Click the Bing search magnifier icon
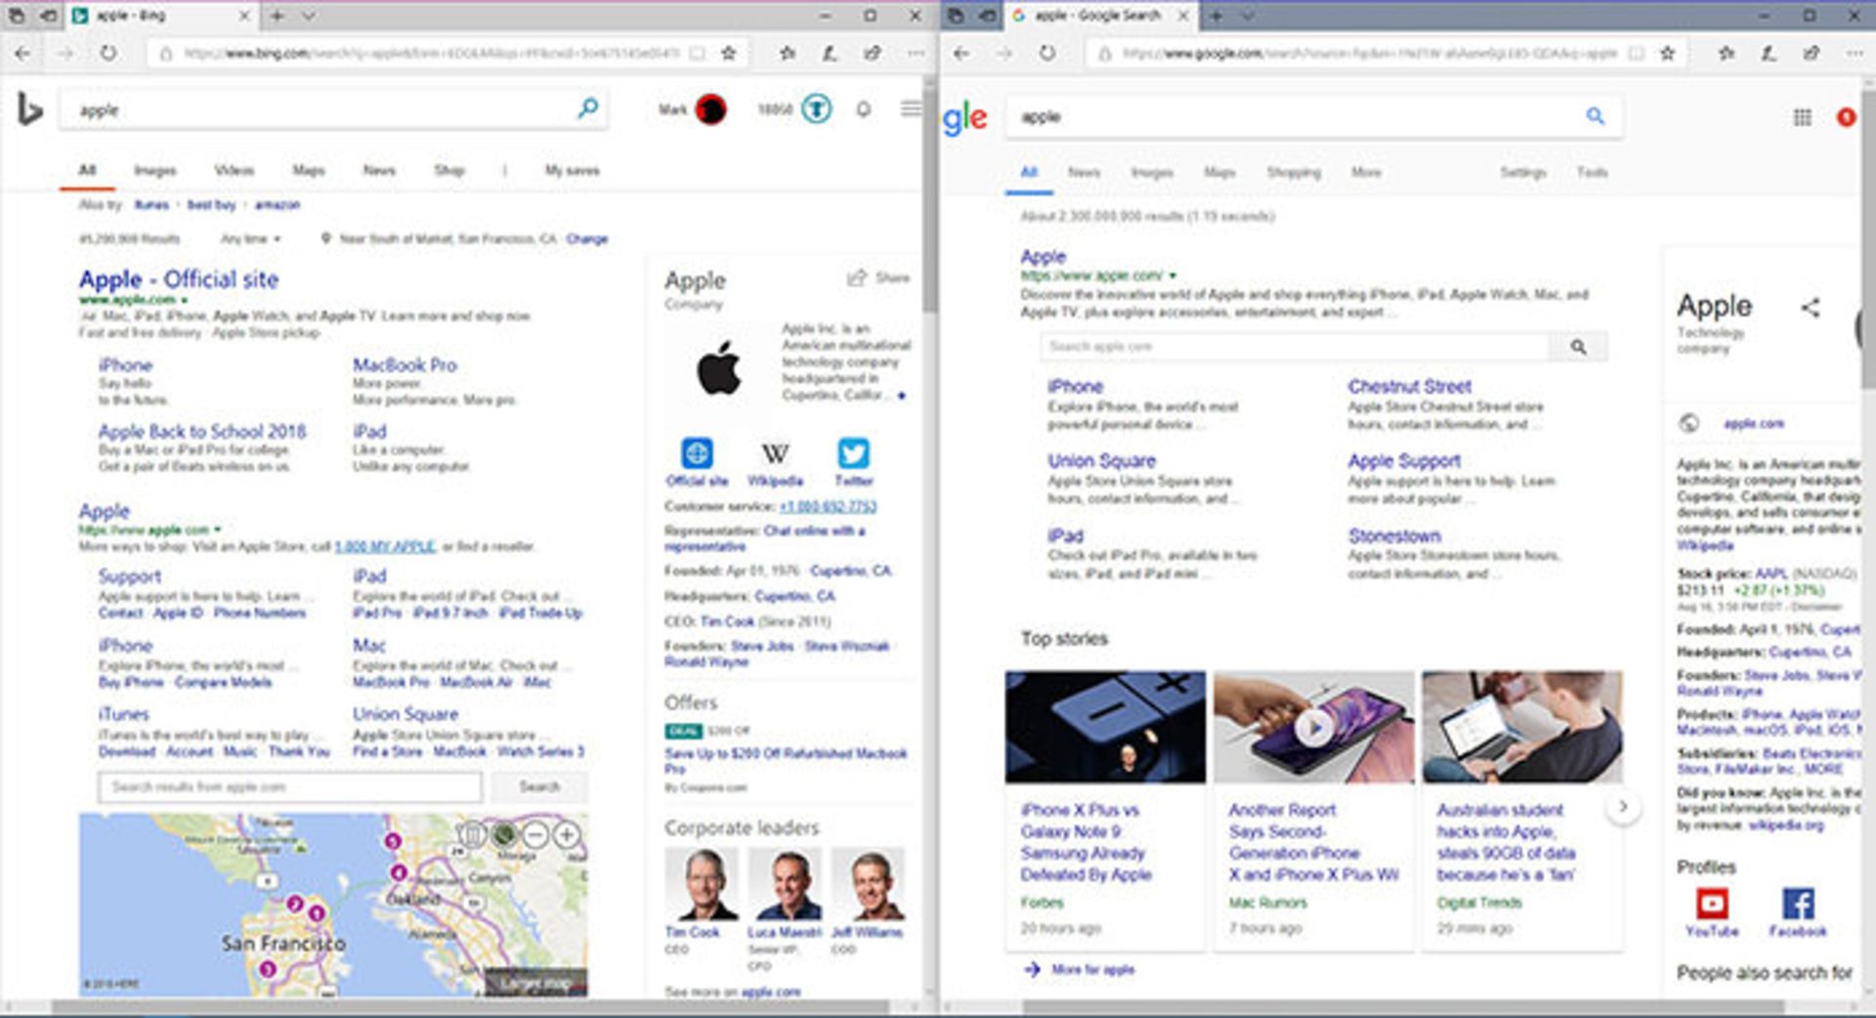1876x1018 pixels. (587, 108)
